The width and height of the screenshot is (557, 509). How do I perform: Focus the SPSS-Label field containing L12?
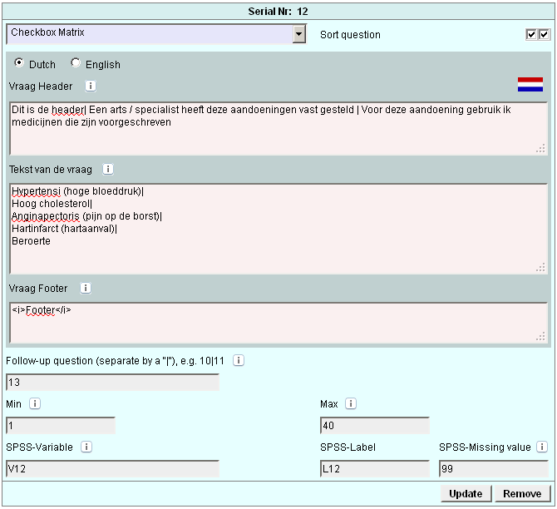375,469
